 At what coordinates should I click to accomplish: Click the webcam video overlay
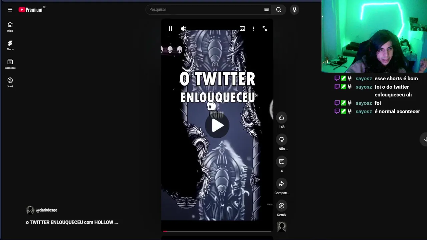(x=374, y=36)
